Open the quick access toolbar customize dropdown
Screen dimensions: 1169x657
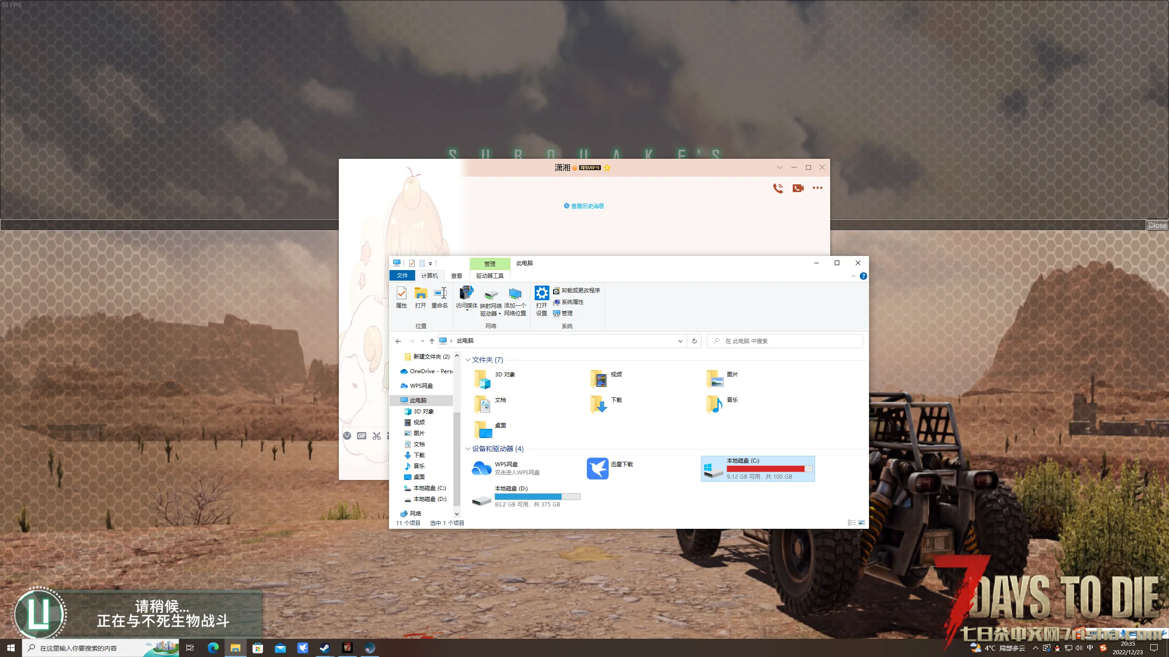point(430,263)
